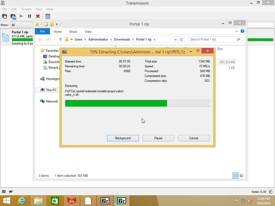Click Downloads in address breadcrumb
Viewport: 275px width, 206px height.
122,39
